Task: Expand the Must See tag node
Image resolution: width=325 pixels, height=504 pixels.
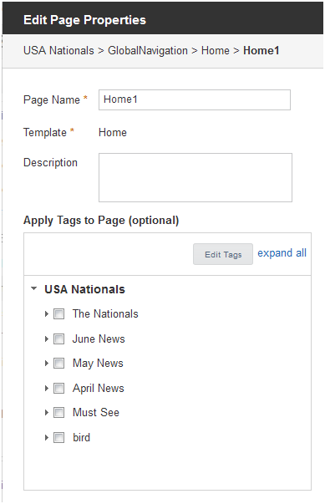Action: 47,412
